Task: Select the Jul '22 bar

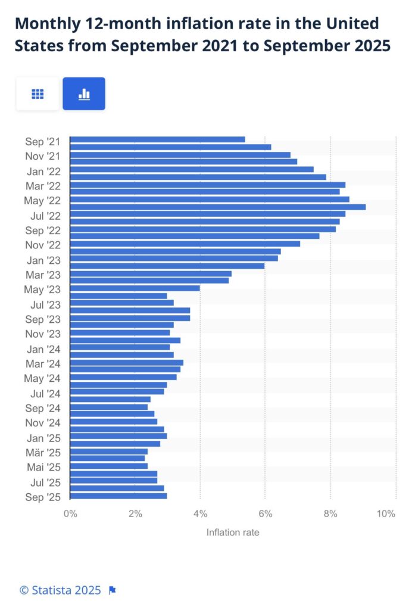Action: click(x=207, y=214)
